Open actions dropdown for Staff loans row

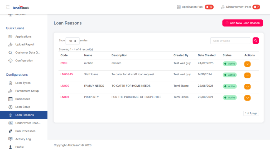click(x=247, y=75)
